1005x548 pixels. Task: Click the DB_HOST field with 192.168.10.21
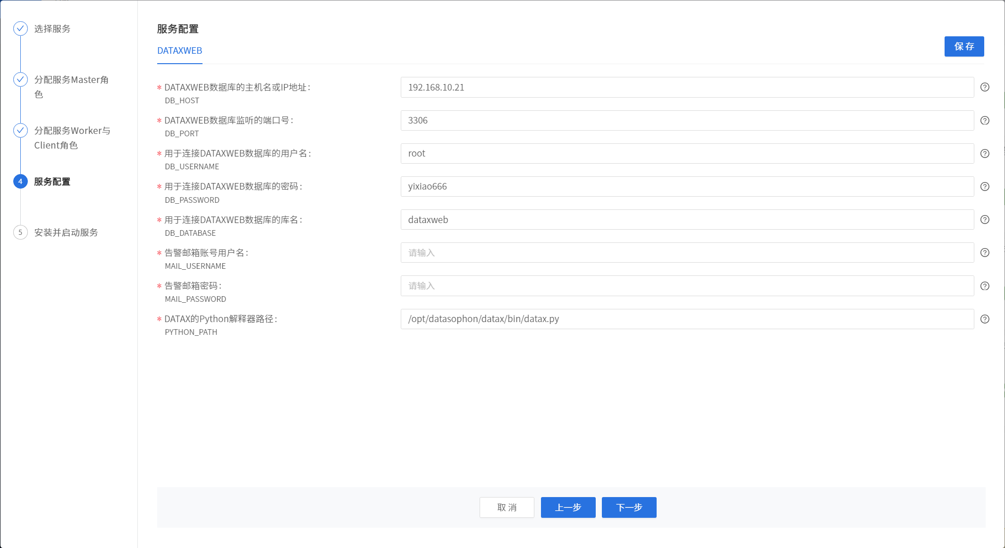point(687,87)
